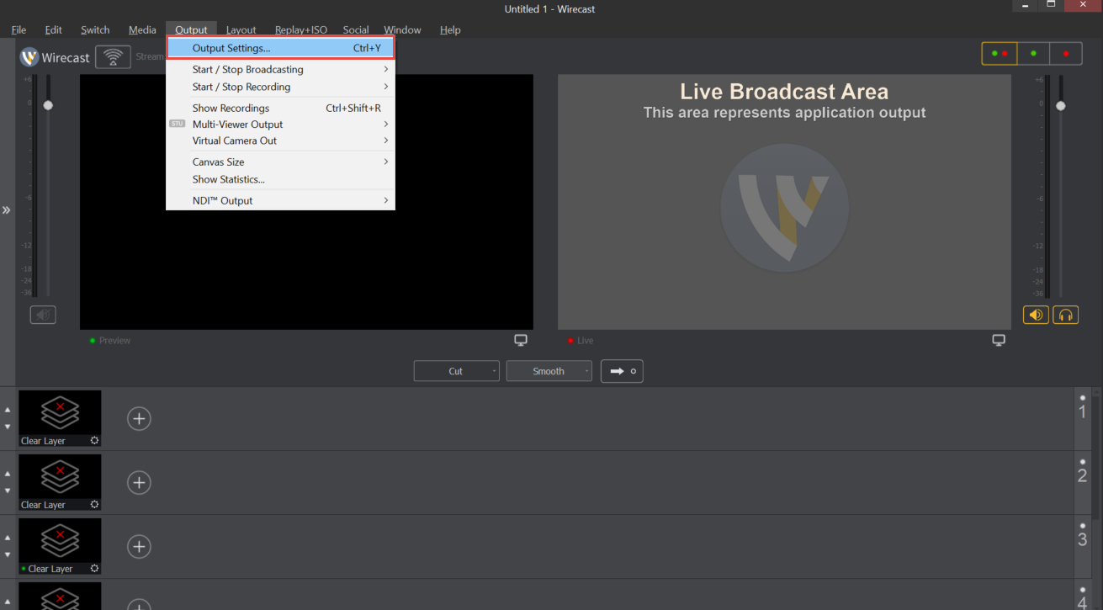Switch to Preview-only window layout
Image resolution: width=1103 pixels, height=610 pixels.
[x=1033, y=52]
